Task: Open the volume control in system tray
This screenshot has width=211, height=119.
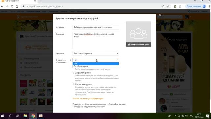Action: tap(186, 116)
